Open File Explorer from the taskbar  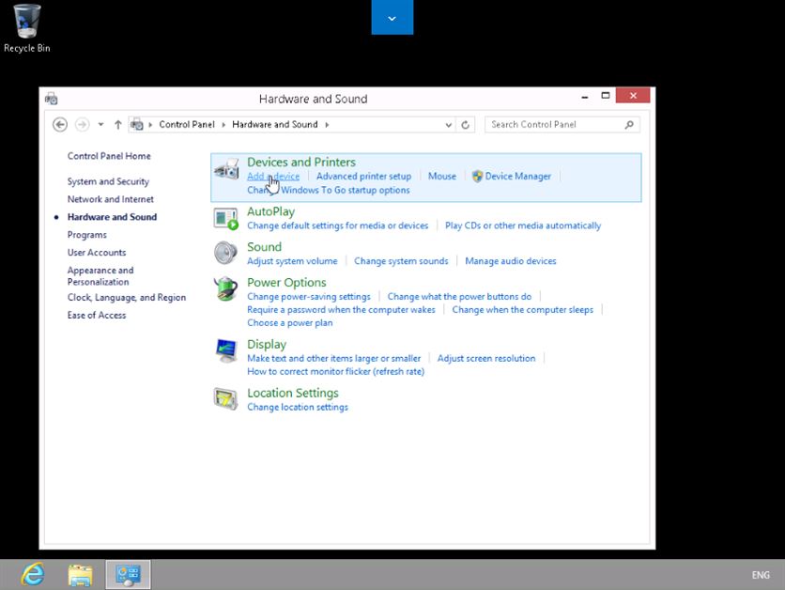(x=80, y=574)
